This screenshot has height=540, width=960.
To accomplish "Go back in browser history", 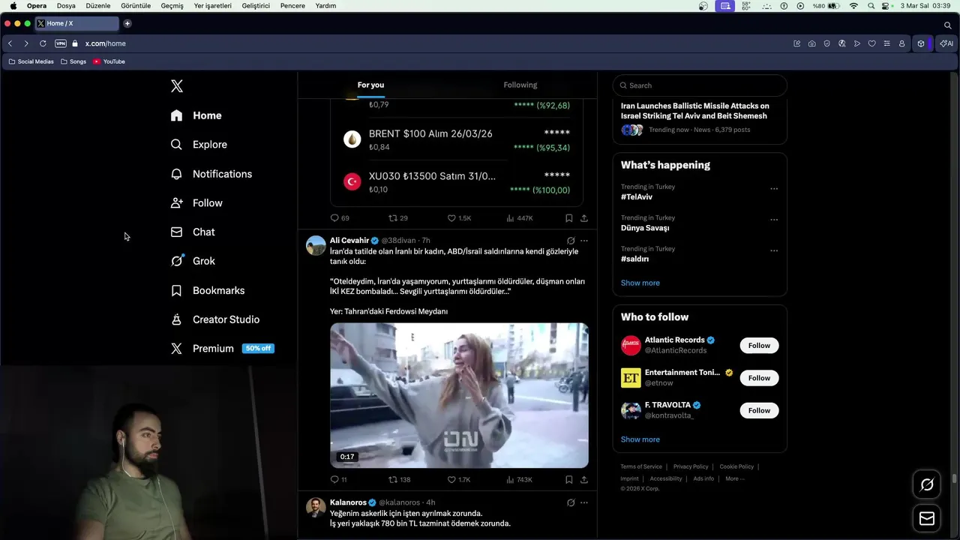I will coord(10,43).
